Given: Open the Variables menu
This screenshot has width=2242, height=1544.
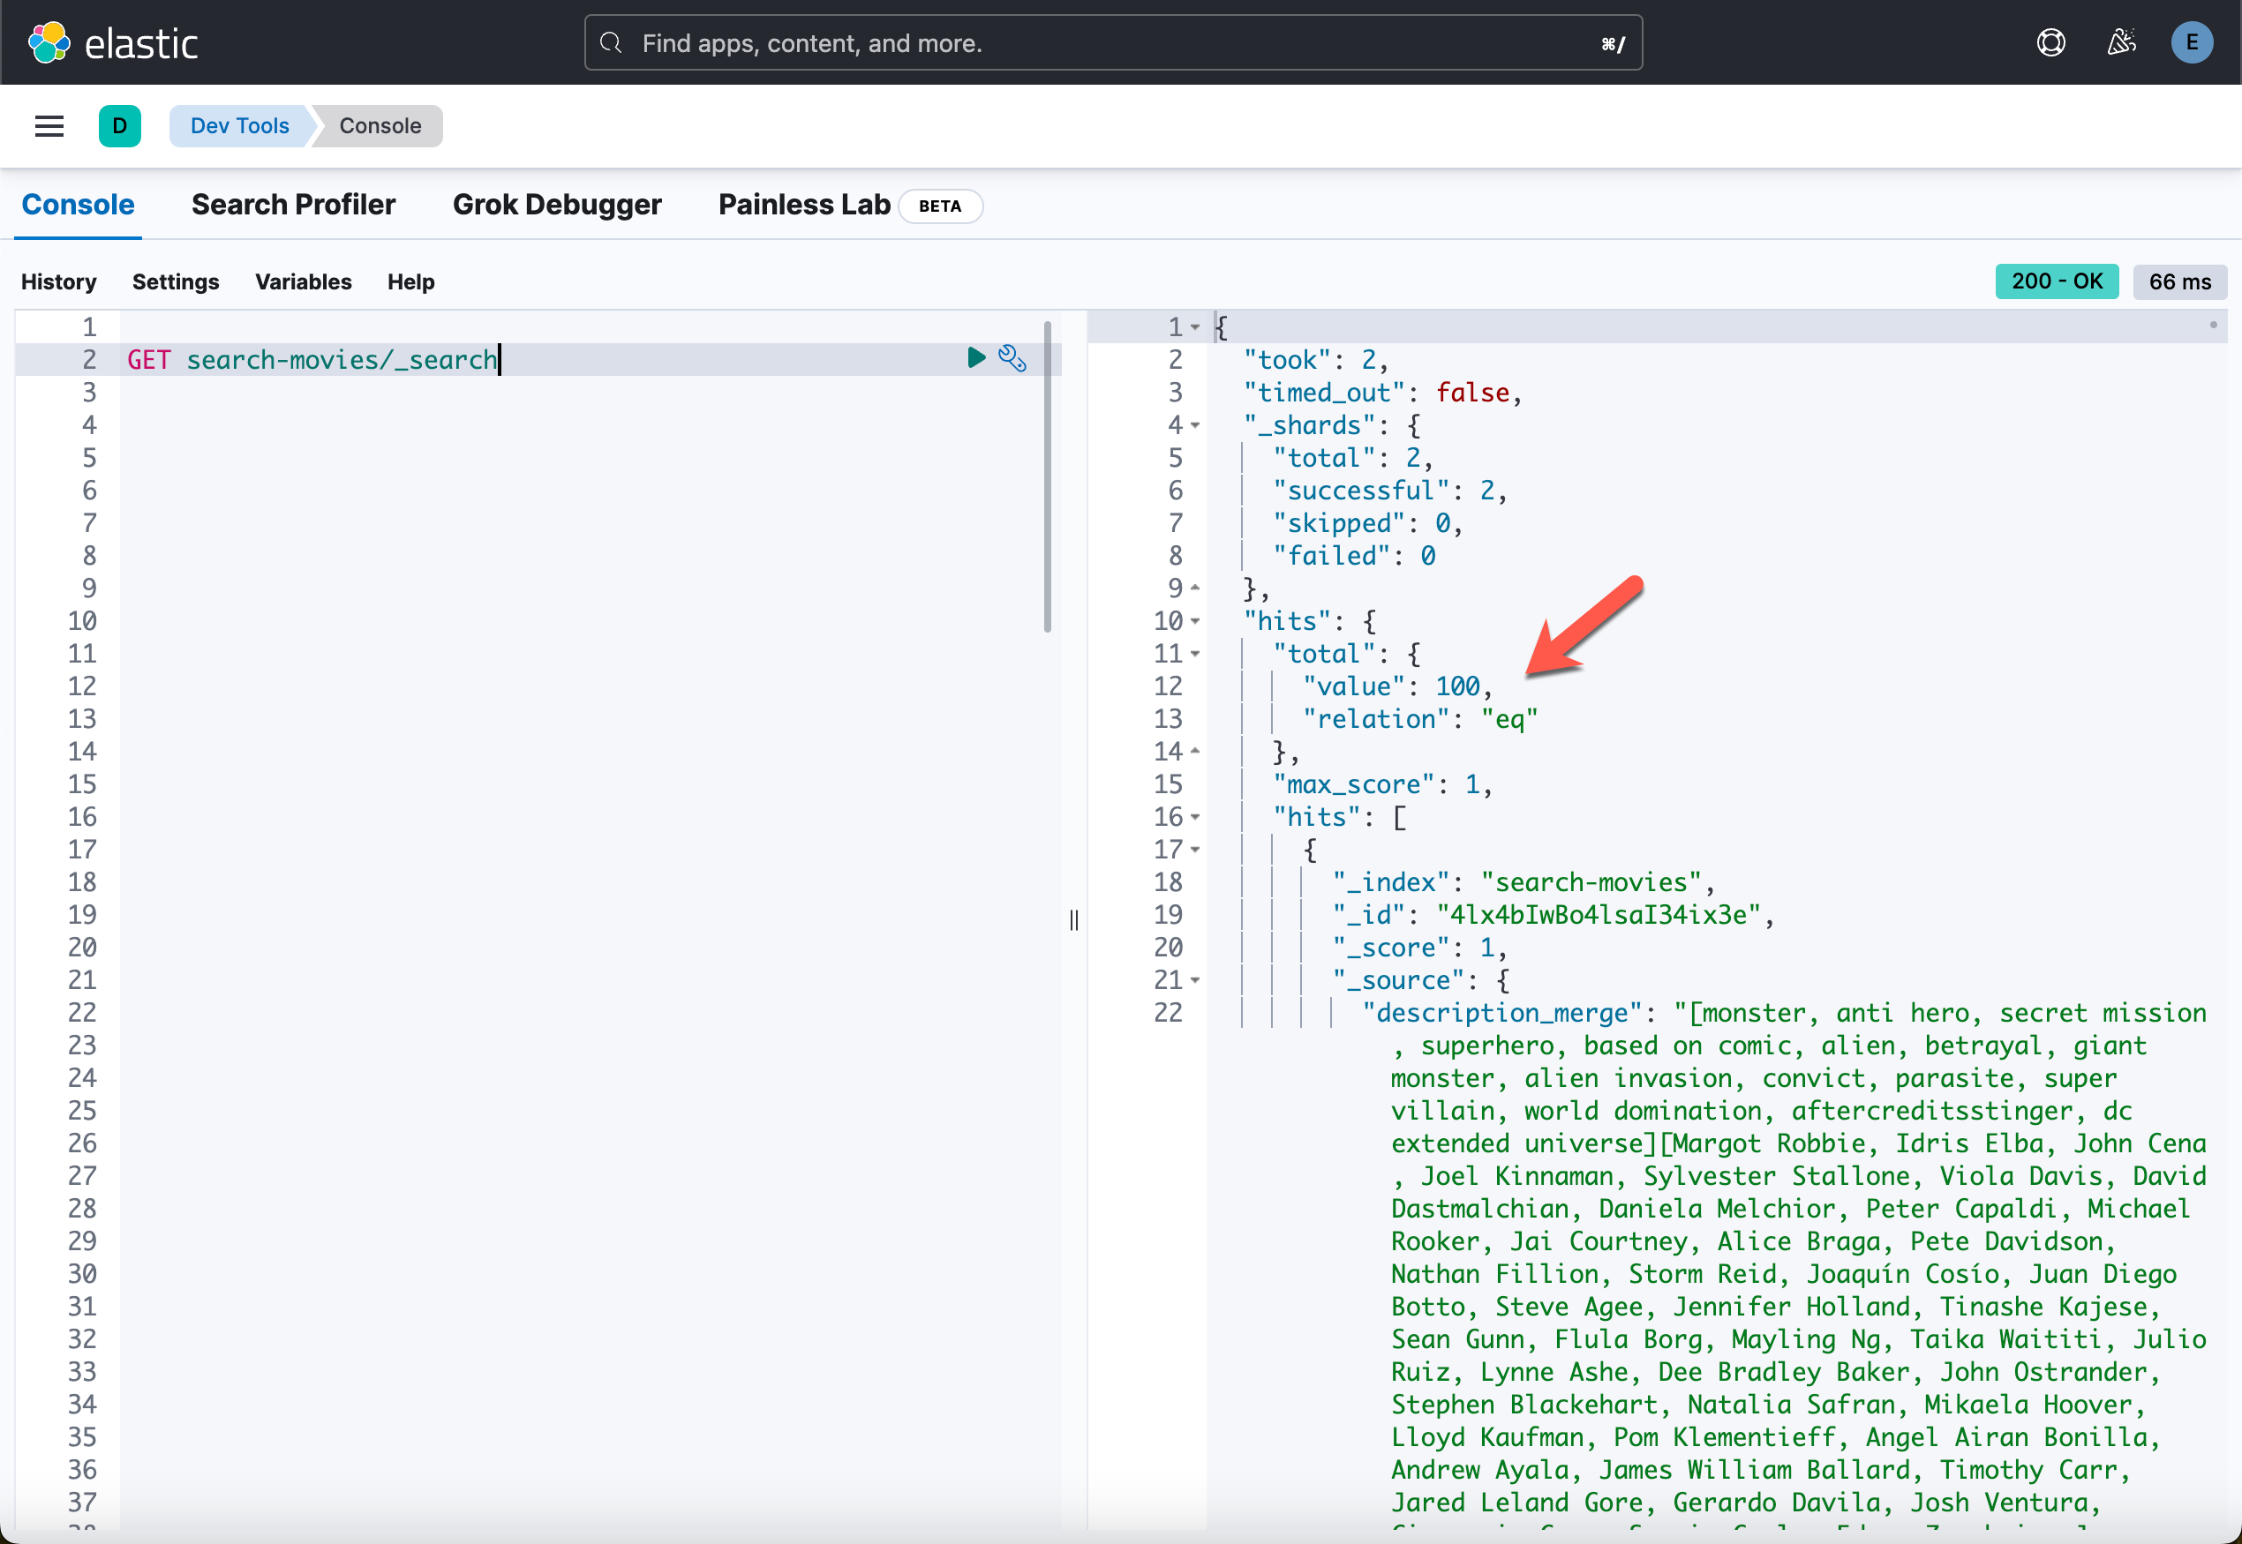Looking at the screenshot, I should (303, 281).
